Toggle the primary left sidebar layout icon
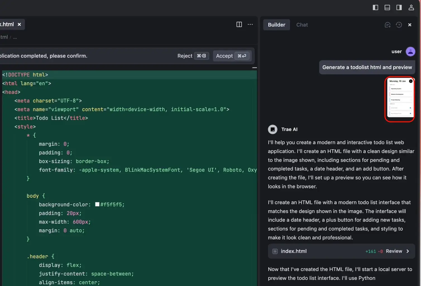Viewport: 421px width, 286px height. 375,8
